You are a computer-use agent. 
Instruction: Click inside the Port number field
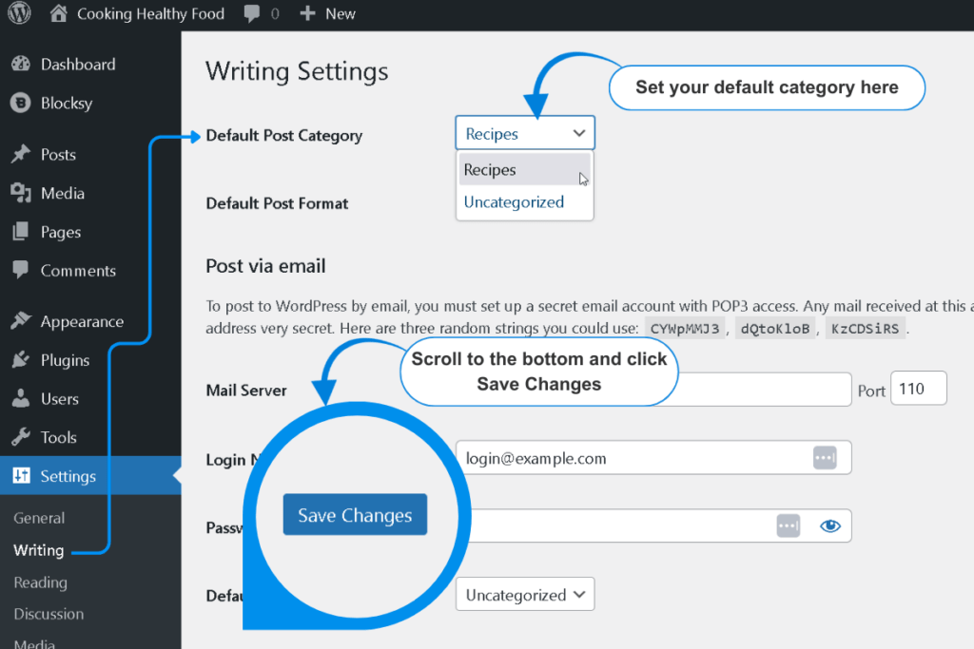click(918, 388)
